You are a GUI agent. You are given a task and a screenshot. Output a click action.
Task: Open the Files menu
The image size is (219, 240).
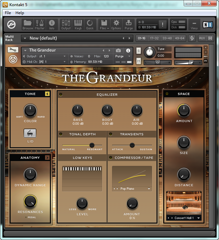click(x=104, y=24)
